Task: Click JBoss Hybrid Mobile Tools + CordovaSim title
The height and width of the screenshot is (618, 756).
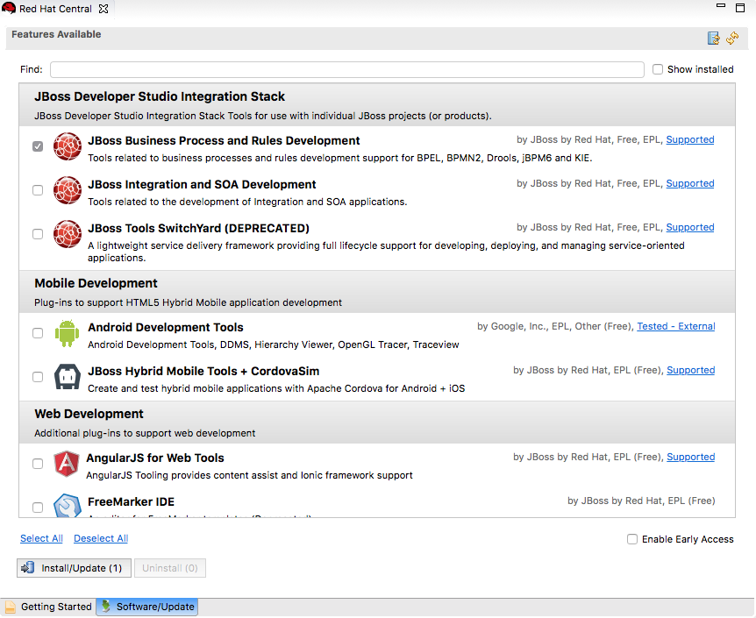Action: [x=203, y=372]
